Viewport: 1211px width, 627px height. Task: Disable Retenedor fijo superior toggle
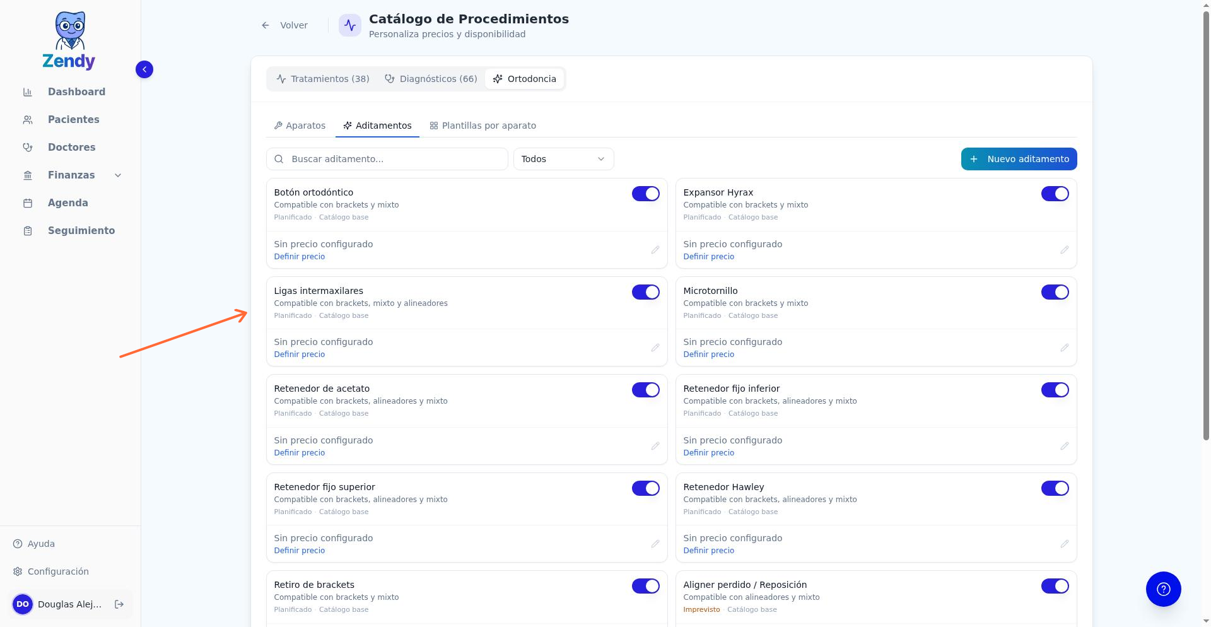(646, 488)
